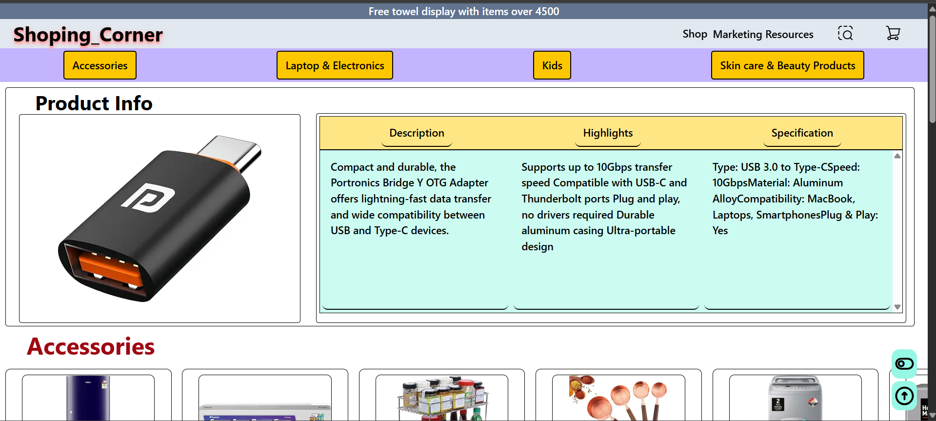Click the page scrollbar down arrow
Screen dimensions: 936x421
pyautogui.click(x=932, y=416)
